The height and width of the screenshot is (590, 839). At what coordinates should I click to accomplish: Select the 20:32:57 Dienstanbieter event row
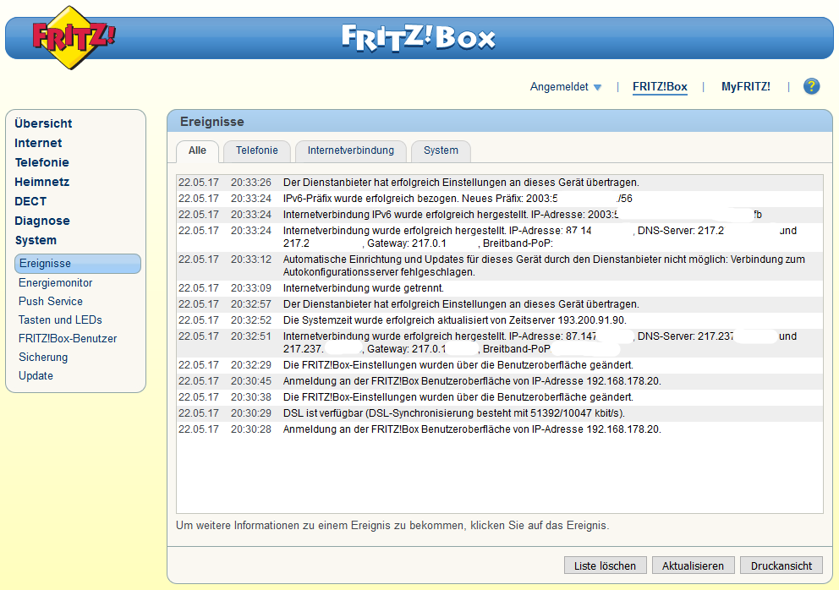(x=500, y=304)
